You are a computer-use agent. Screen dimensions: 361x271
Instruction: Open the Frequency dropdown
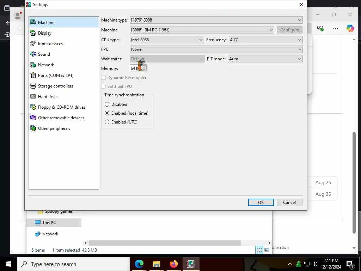coord(265,40)
